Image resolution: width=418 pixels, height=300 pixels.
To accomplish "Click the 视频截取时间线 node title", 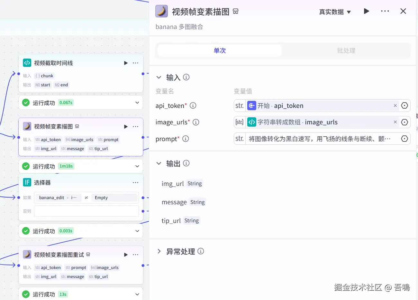I will pyautogui.click(x=53, y=63).
